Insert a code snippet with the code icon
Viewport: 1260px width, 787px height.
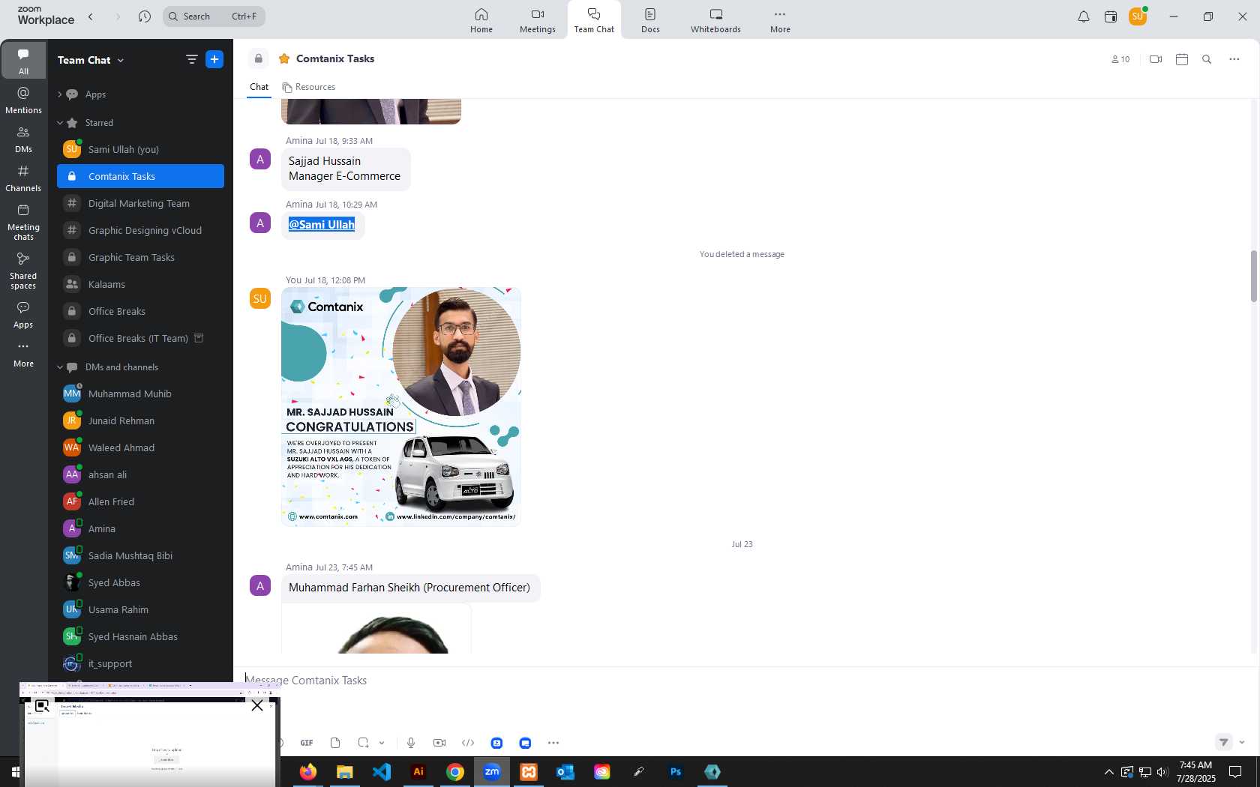click(468, 743)
